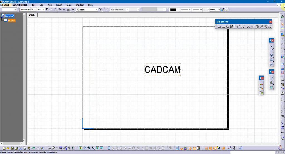Click the Print icon in bottom toolbar
The height and width of the screenshot is (154, 285).
(16, 148)
